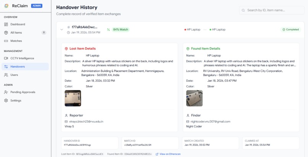
Task: Click the ADMIN badge
Action: 37,6
